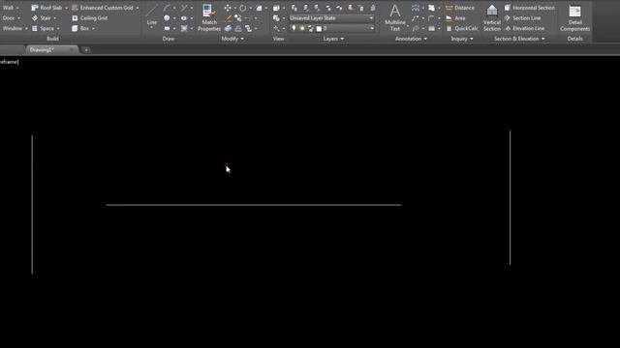Click the Door tool button
This screenshot has height=348, width=620.
pos(9,18)
